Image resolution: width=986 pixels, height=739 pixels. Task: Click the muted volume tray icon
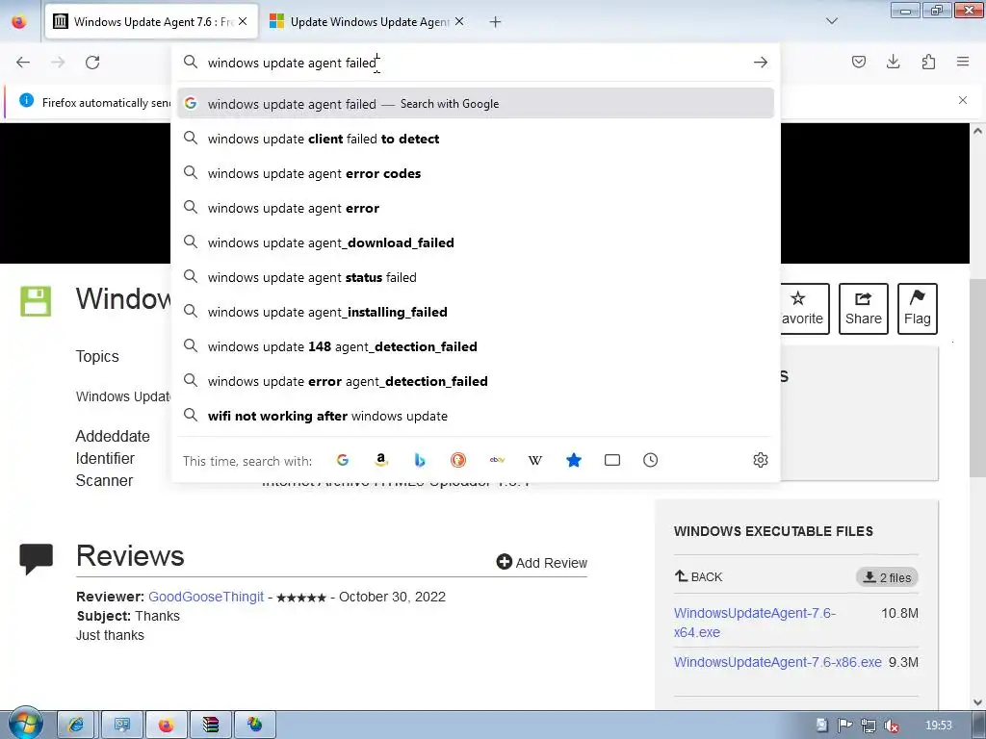[x=891, y=726]
